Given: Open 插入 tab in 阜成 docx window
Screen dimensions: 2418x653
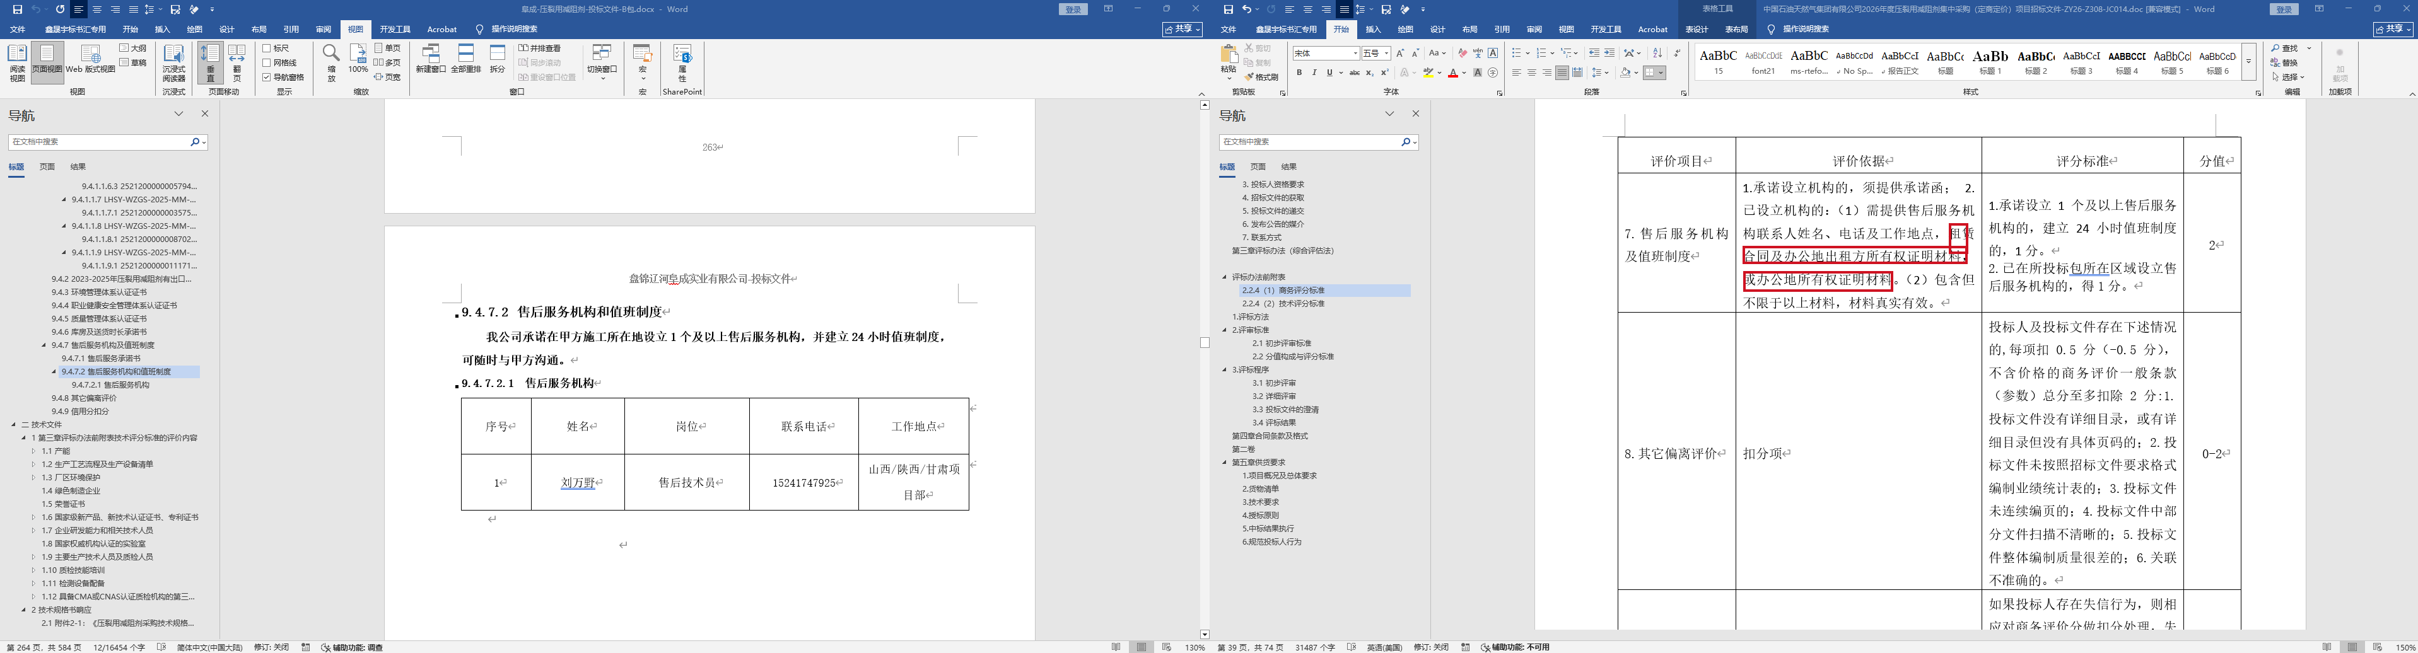Looking at the screenshot, I should click(162, 29).
